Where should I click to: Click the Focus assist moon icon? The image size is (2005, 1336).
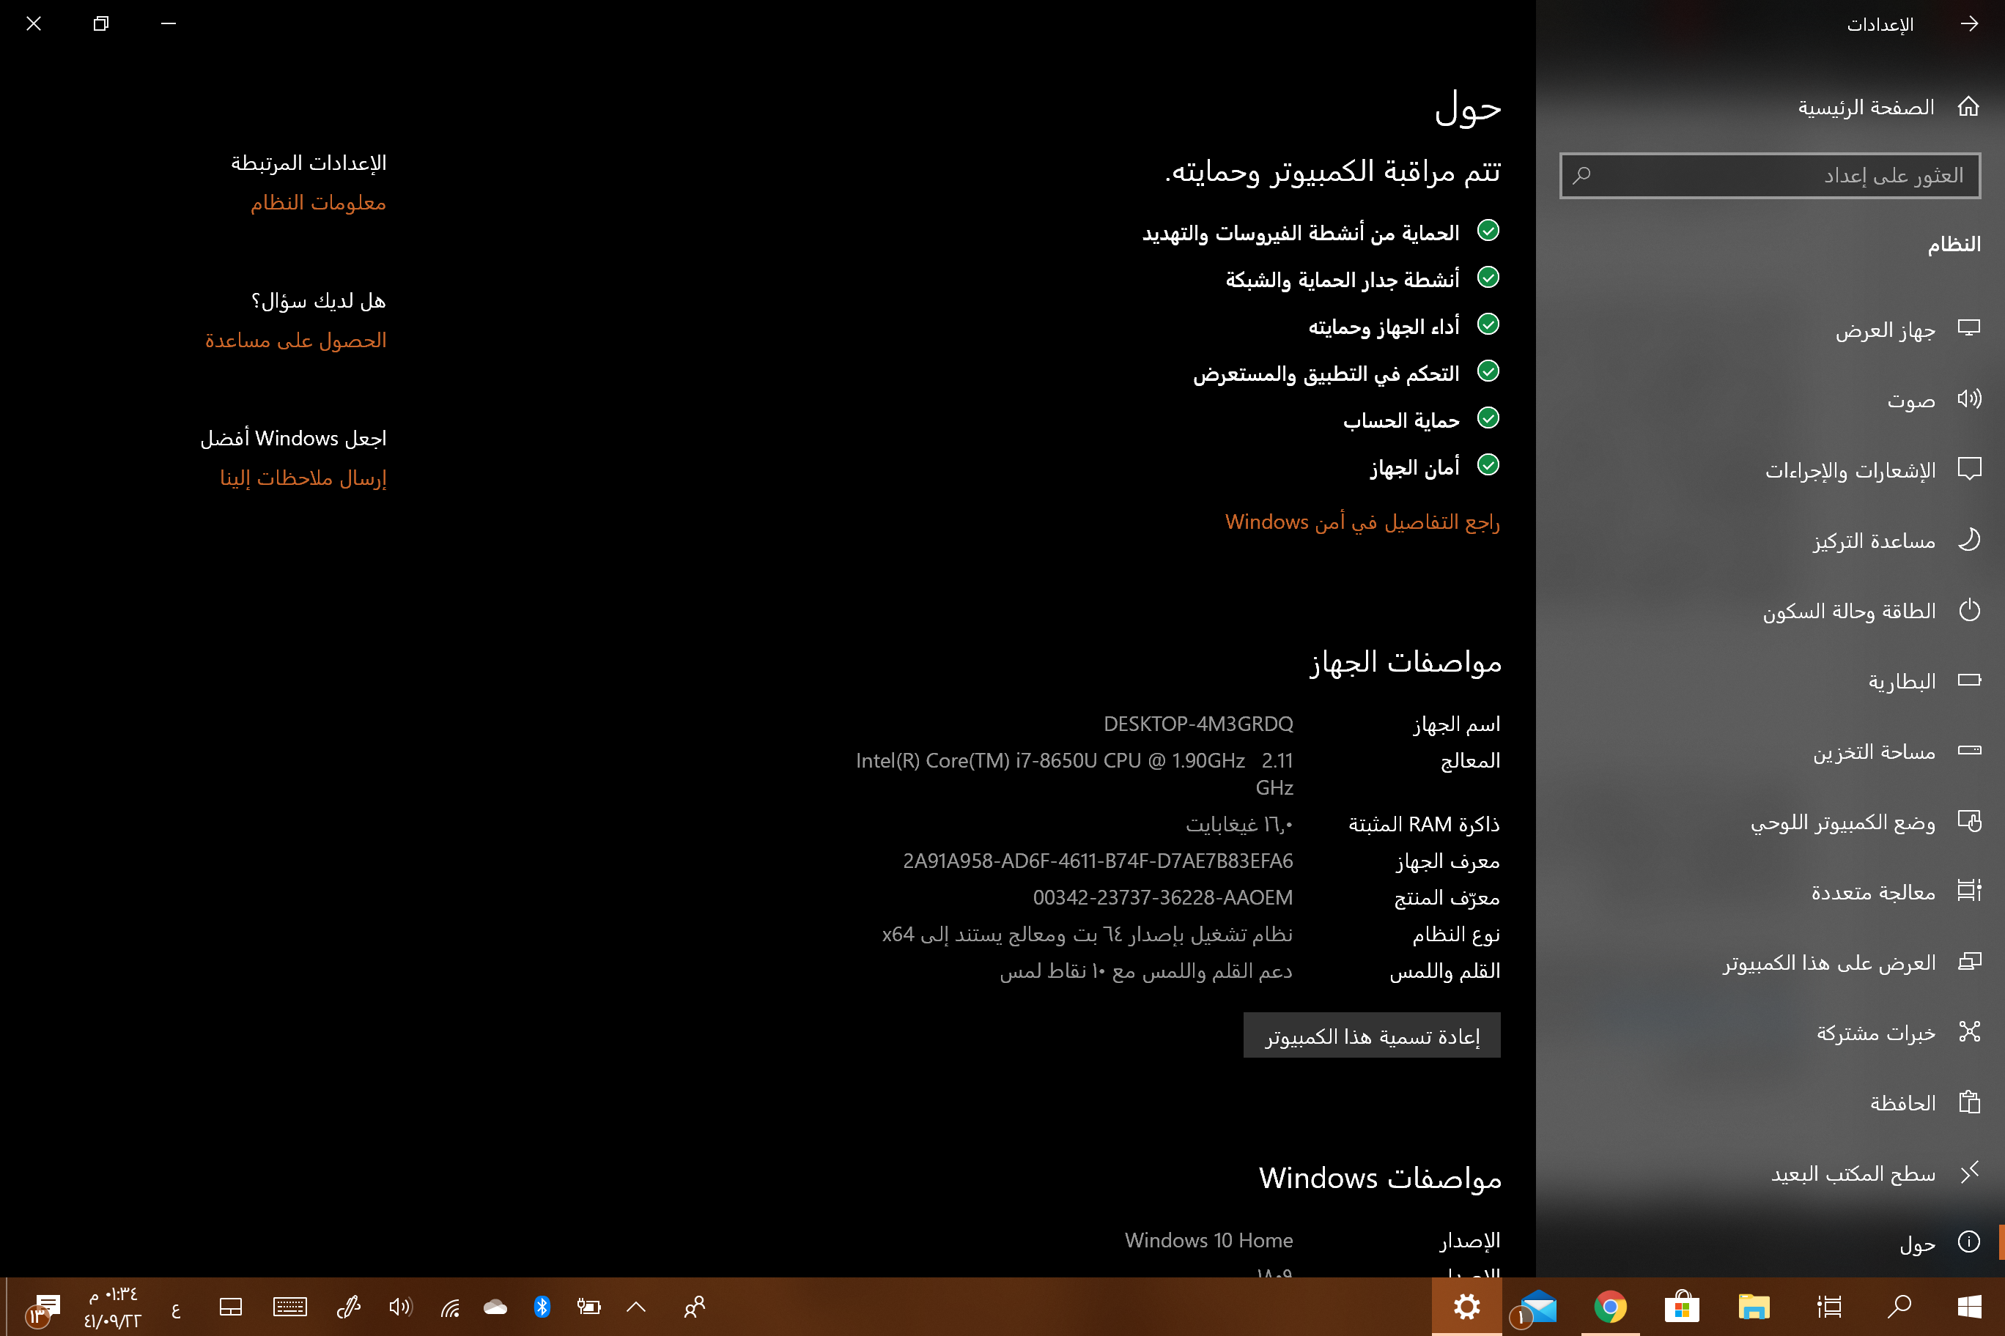[1968, 541]
